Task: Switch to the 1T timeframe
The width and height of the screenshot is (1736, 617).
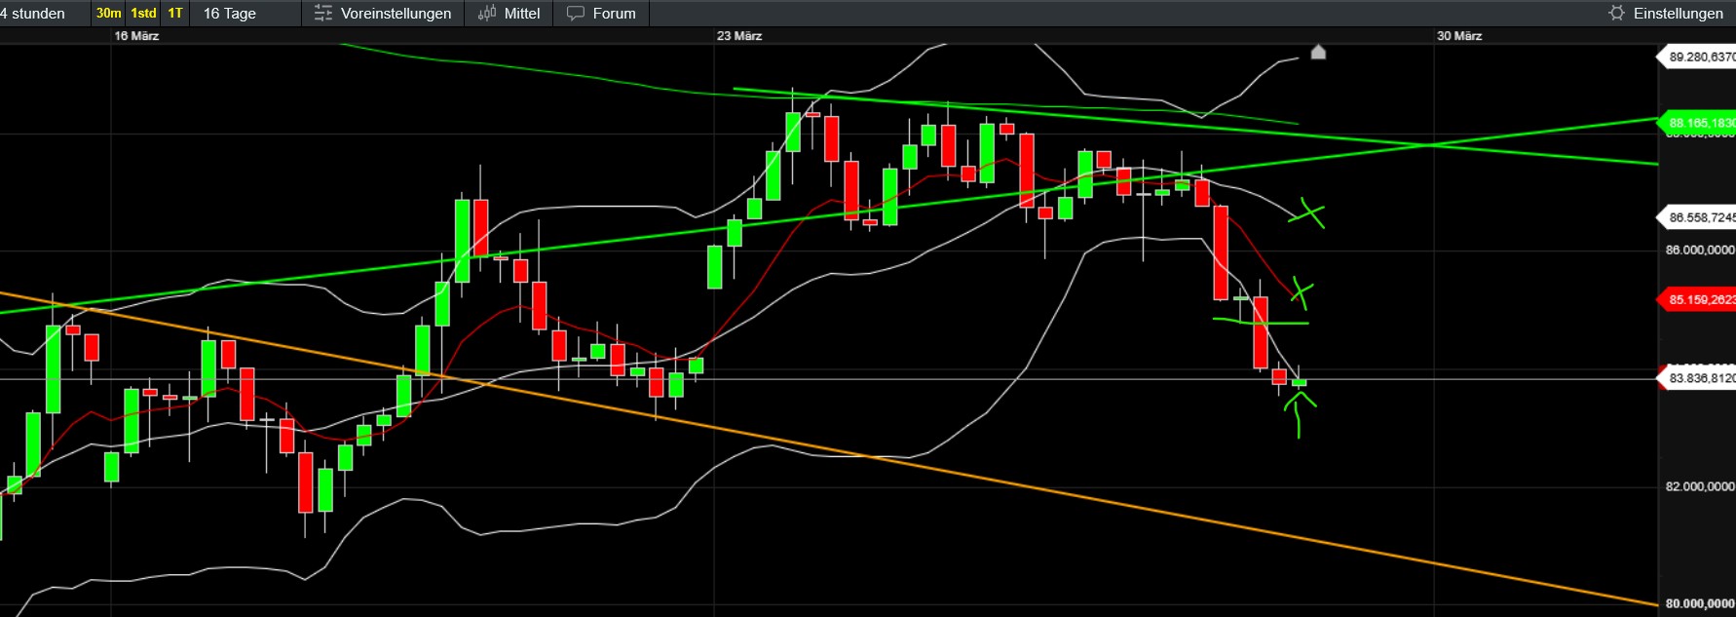Action: (175, 14)
